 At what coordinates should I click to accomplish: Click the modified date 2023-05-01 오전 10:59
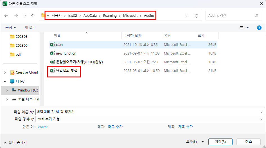pos(141,71)
